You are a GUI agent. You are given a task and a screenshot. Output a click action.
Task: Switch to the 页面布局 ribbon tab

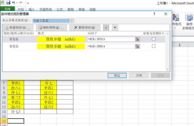[x=46, y=9]
